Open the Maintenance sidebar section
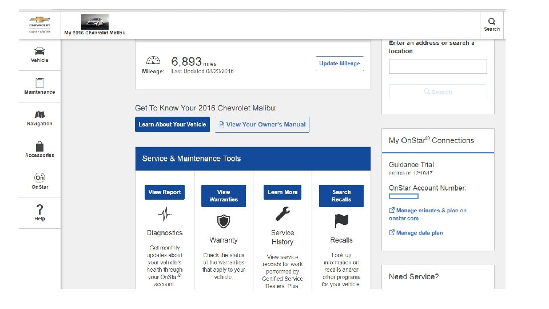549x309 pixels. click(x=39, y=86)
